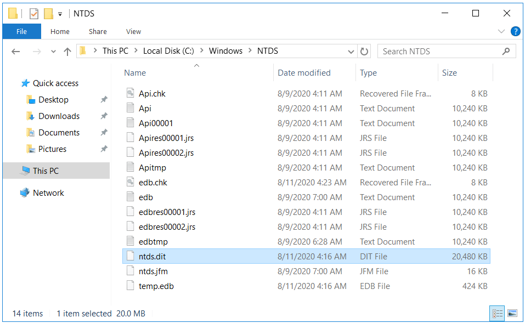
Task: Open Help with the question mark icon
Action: tap(515, 31)
